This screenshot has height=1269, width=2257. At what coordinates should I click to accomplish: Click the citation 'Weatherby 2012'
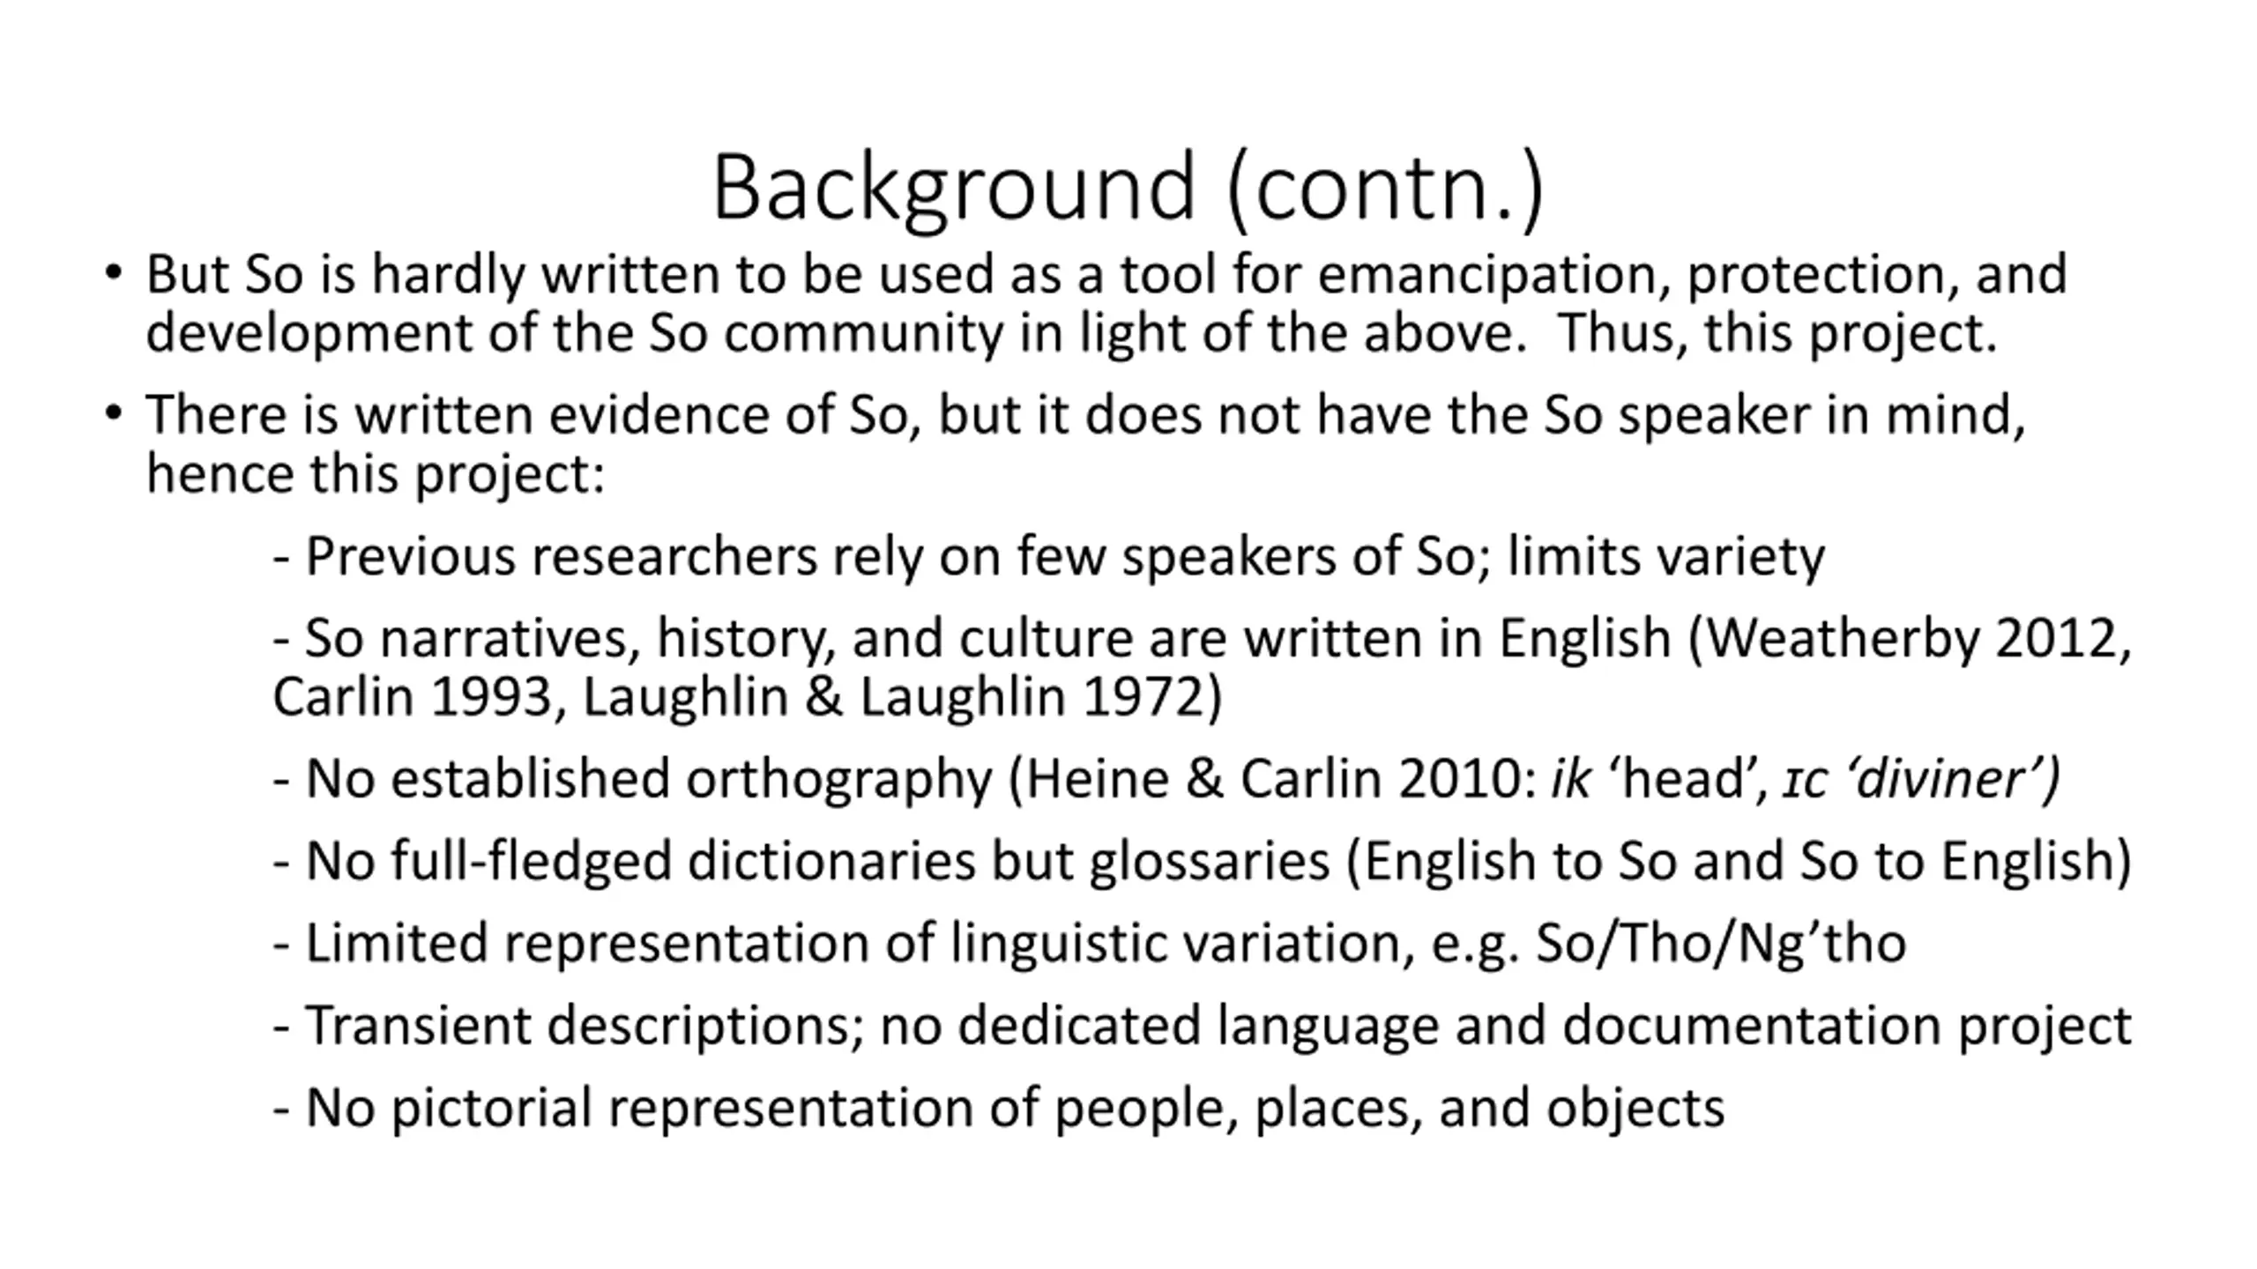click(x=1911, y=638)
